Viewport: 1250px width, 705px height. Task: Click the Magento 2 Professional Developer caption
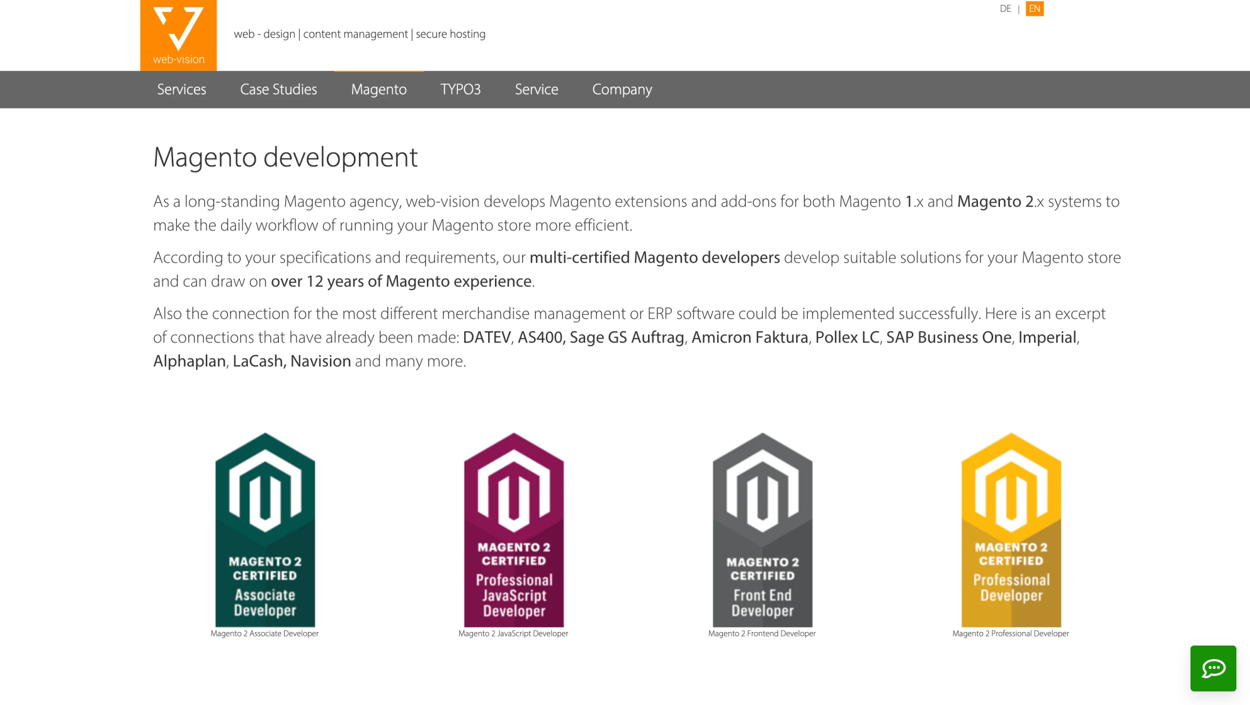coord(1010,634)
